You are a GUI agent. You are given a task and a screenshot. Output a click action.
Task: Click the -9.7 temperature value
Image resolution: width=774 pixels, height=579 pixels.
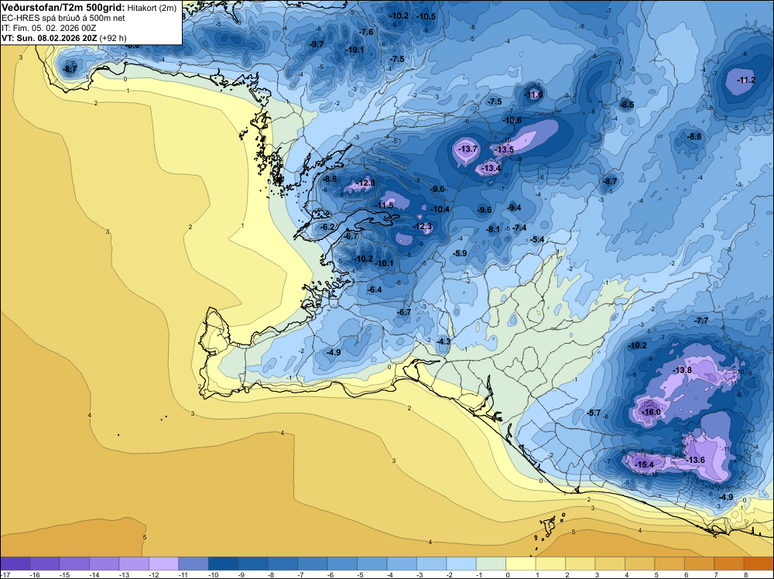click(317, 44)
